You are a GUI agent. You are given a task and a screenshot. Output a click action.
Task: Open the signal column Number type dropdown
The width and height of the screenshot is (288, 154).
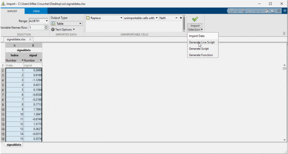[x=41, y=60]
